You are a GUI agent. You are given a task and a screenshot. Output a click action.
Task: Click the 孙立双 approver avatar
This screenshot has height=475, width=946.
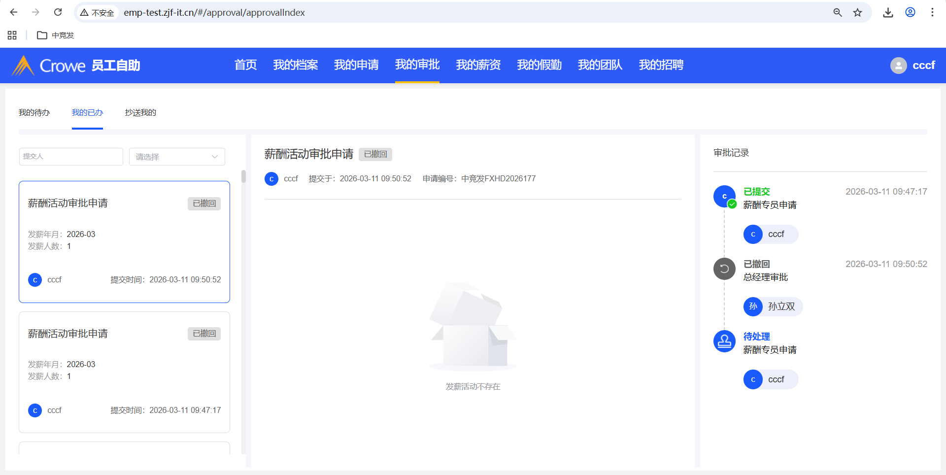[753, 306]
